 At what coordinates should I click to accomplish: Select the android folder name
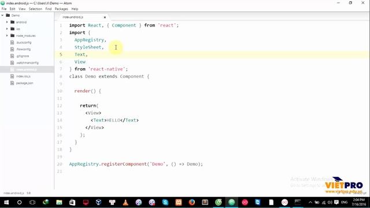[x=21, y=22]
